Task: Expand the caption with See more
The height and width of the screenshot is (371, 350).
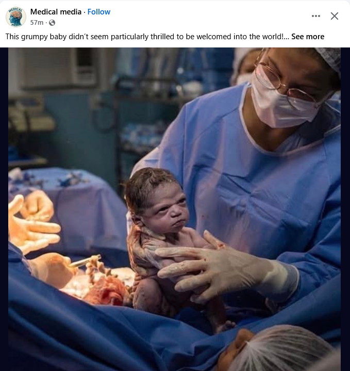Action: [308, 37]
